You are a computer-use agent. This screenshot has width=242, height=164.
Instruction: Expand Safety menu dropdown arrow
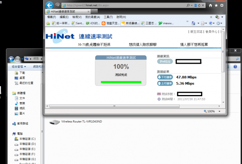pyautogui.click(x=214, y=23)
